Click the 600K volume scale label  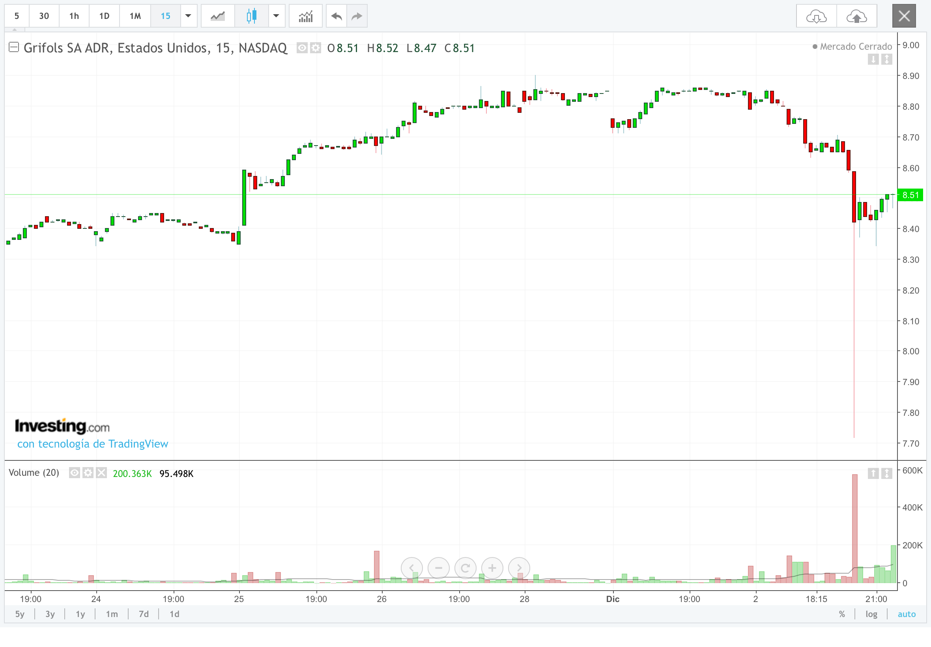[912, 470]
